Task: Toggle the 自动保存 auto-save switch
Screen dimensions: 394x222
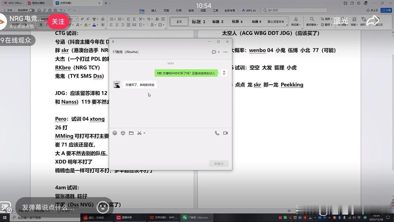Action: tap(32, 10)
